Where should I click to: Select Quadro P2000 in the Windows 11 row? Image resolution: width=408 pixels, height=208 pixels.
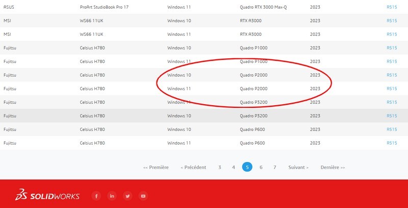[x=253, y=88]
